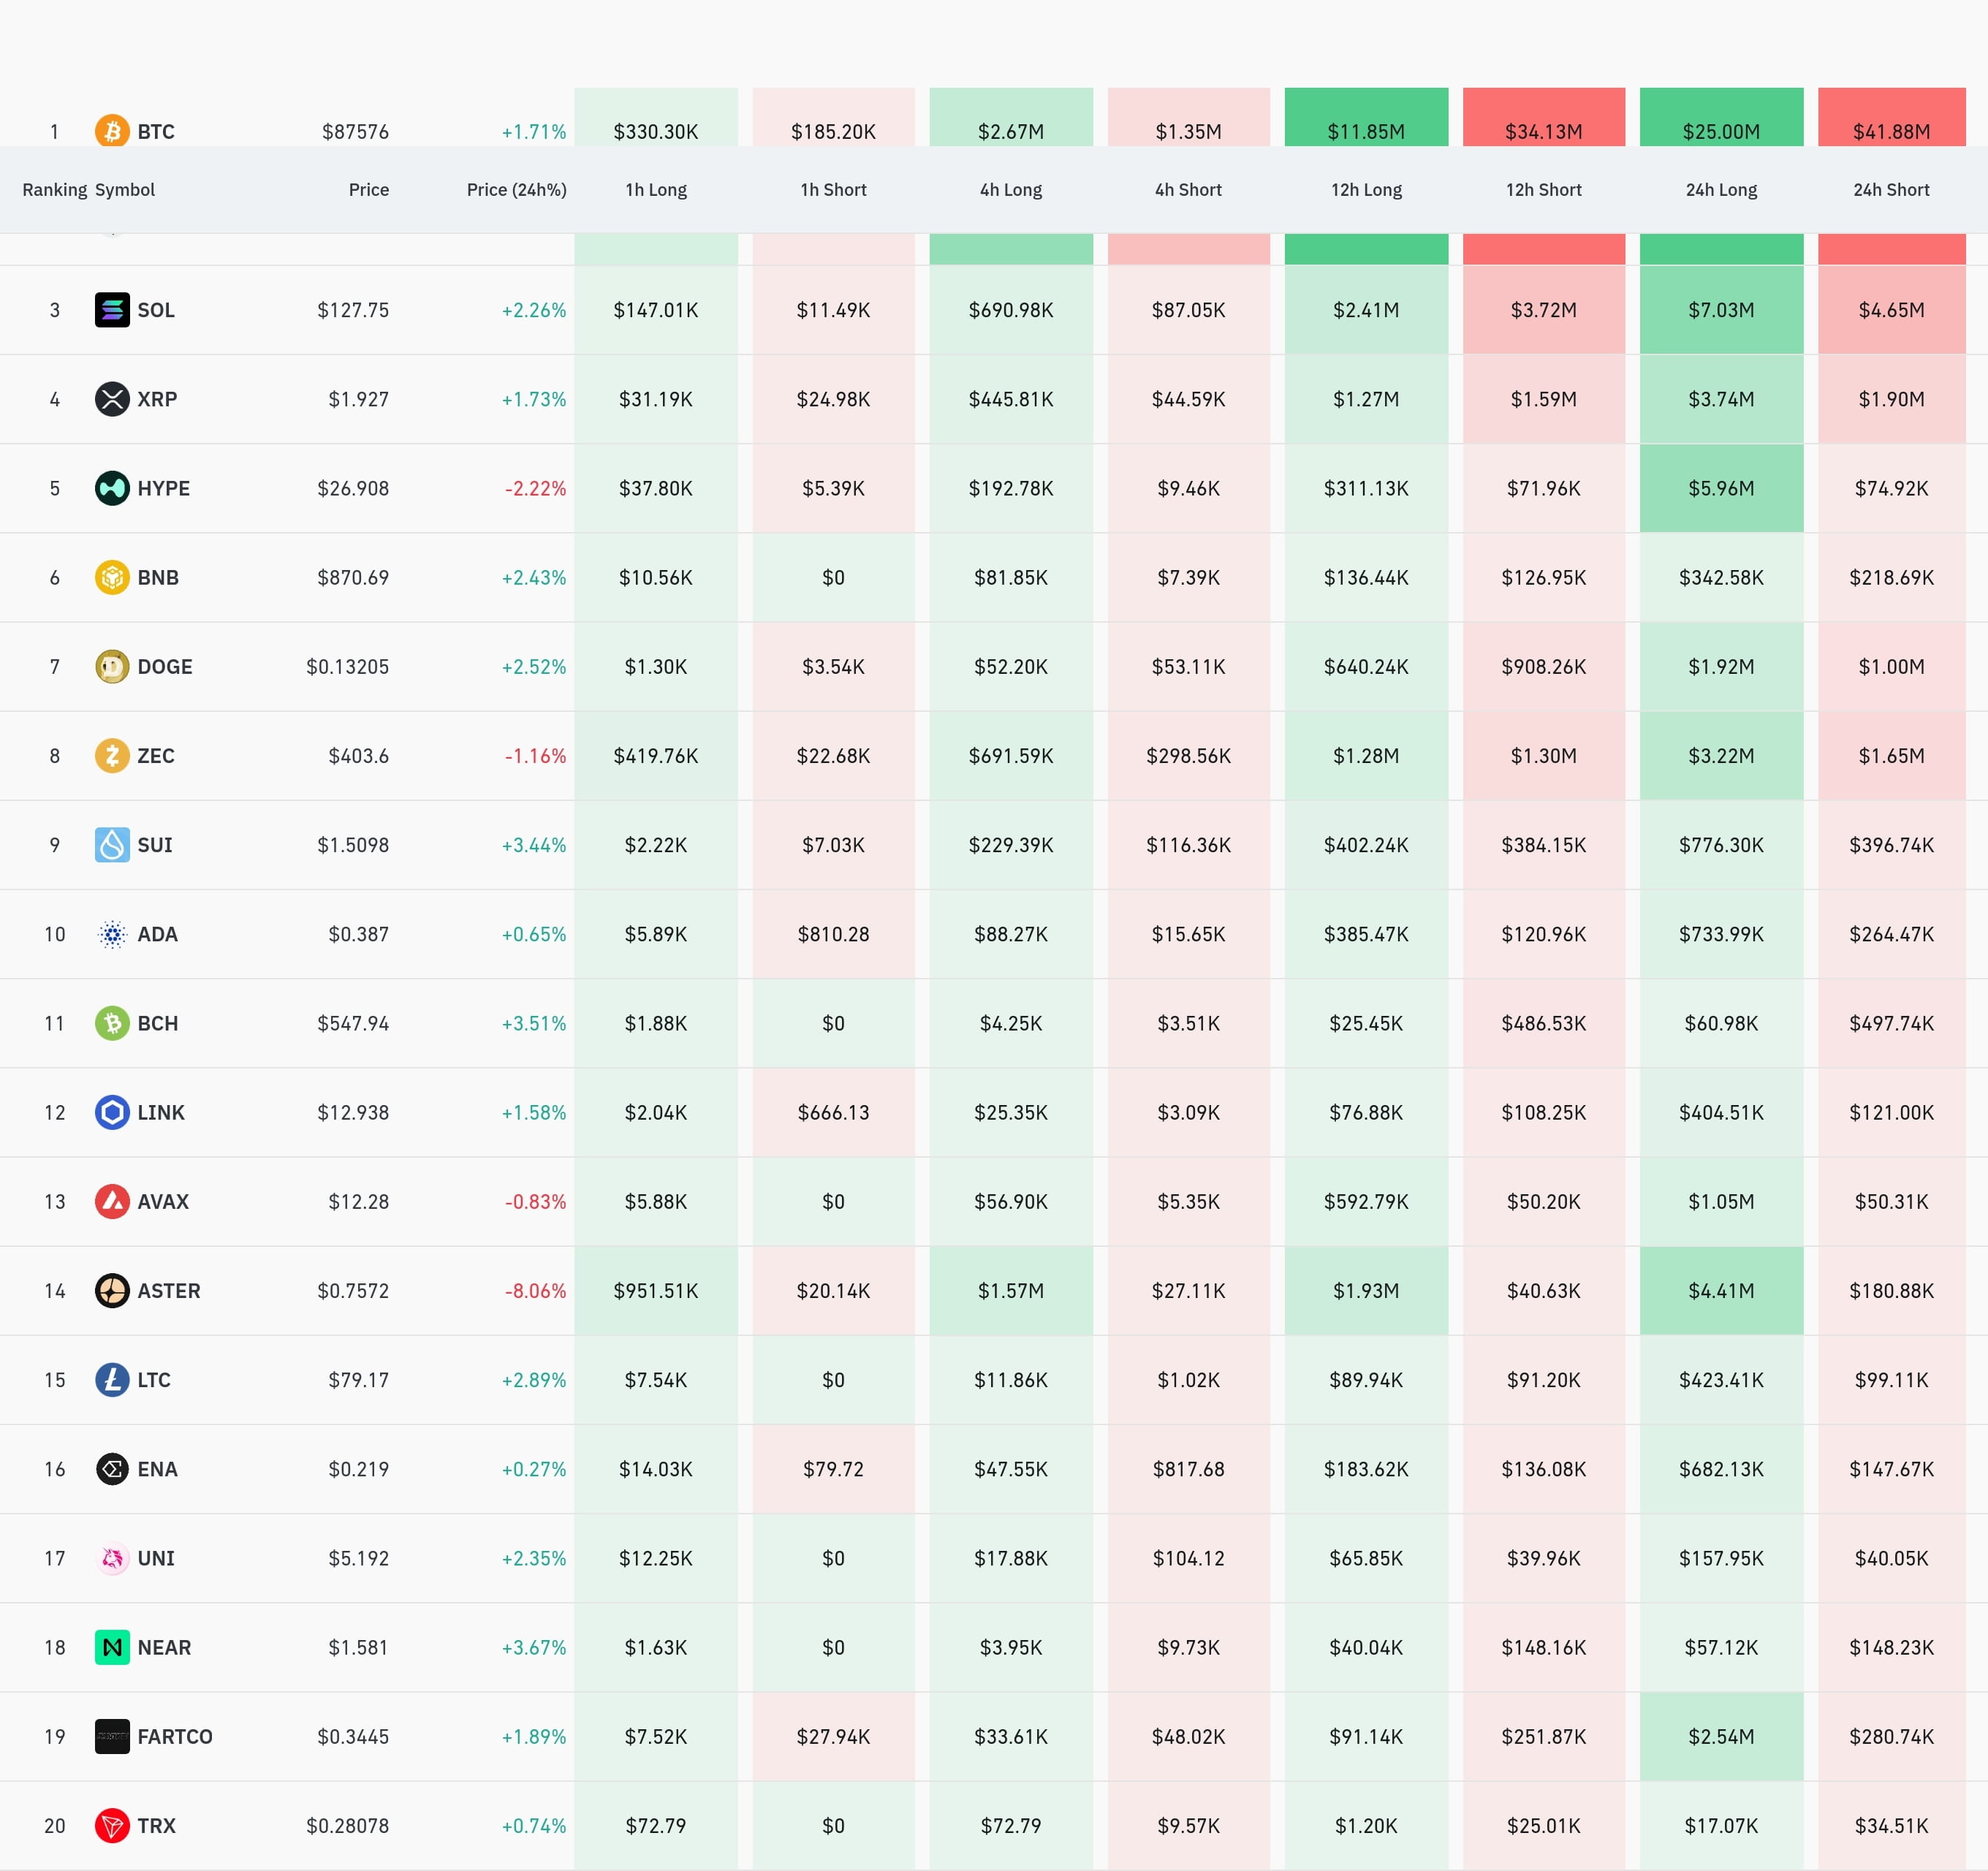Open the ASTER symbol link
The image size is (1988, 1871).
coord(168,1291)
